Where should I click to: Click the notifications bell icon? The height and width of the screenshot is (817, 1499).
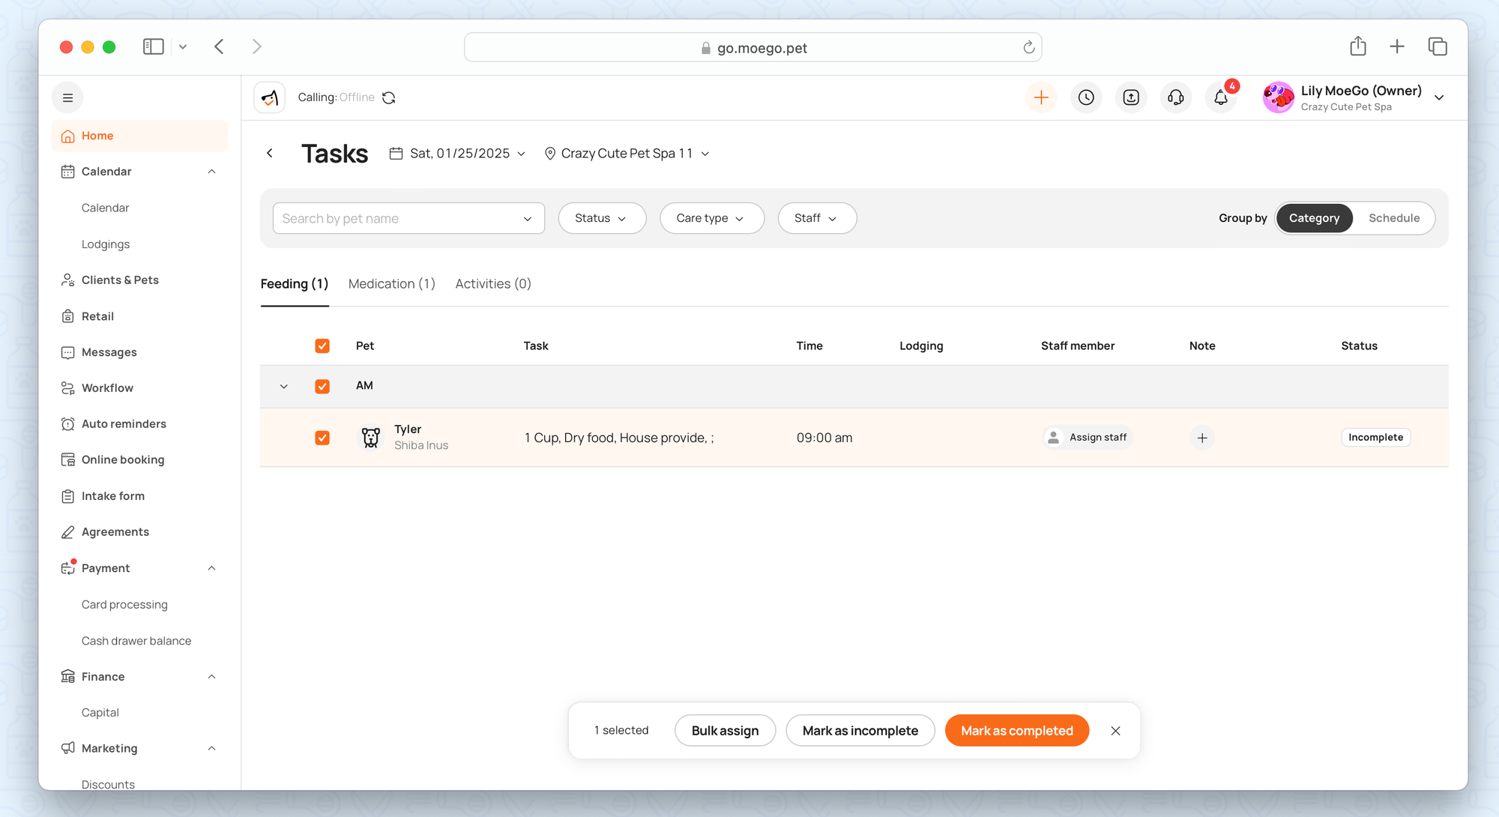(x=1220, y=97)
